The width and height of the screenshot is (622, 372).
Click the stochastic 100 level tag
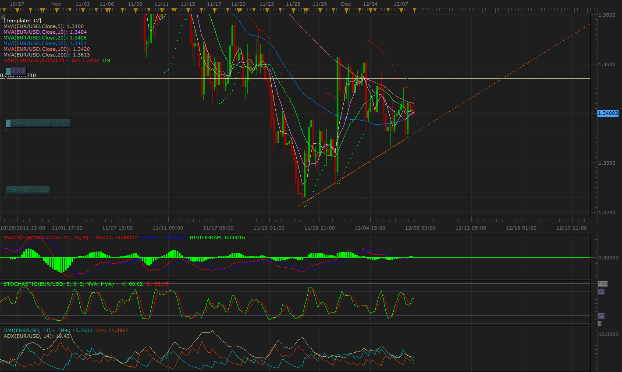click(602, 284)
